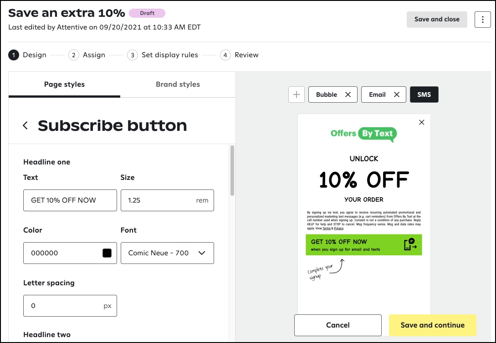496x343 pixels.
Task: Switch preview to the Email variant
Action: click(378, 94)
